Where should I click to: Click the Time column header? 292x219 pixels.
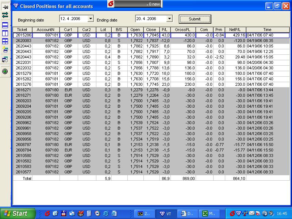268,30
